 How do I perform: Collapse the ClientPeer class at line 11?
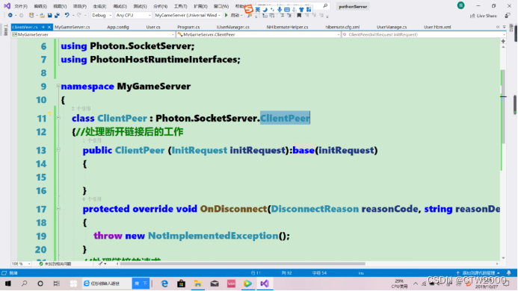[x=58, y=117]
